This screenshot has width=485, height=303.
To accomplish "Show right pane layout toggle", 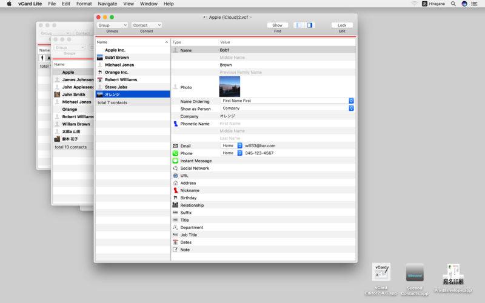I will tap(310, 25).
